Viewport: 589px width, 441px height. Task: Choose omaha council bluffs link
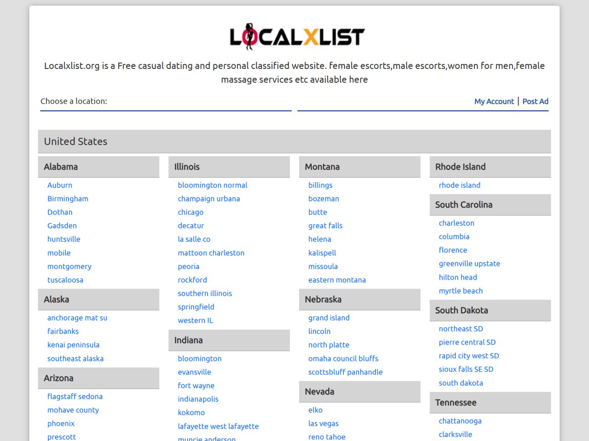pyautogui.click(x=343, y=359)
